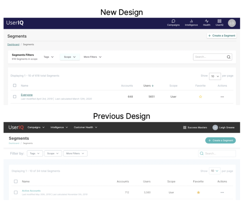Follow Dashboard breadcrumb link in new design

(13, 45)
